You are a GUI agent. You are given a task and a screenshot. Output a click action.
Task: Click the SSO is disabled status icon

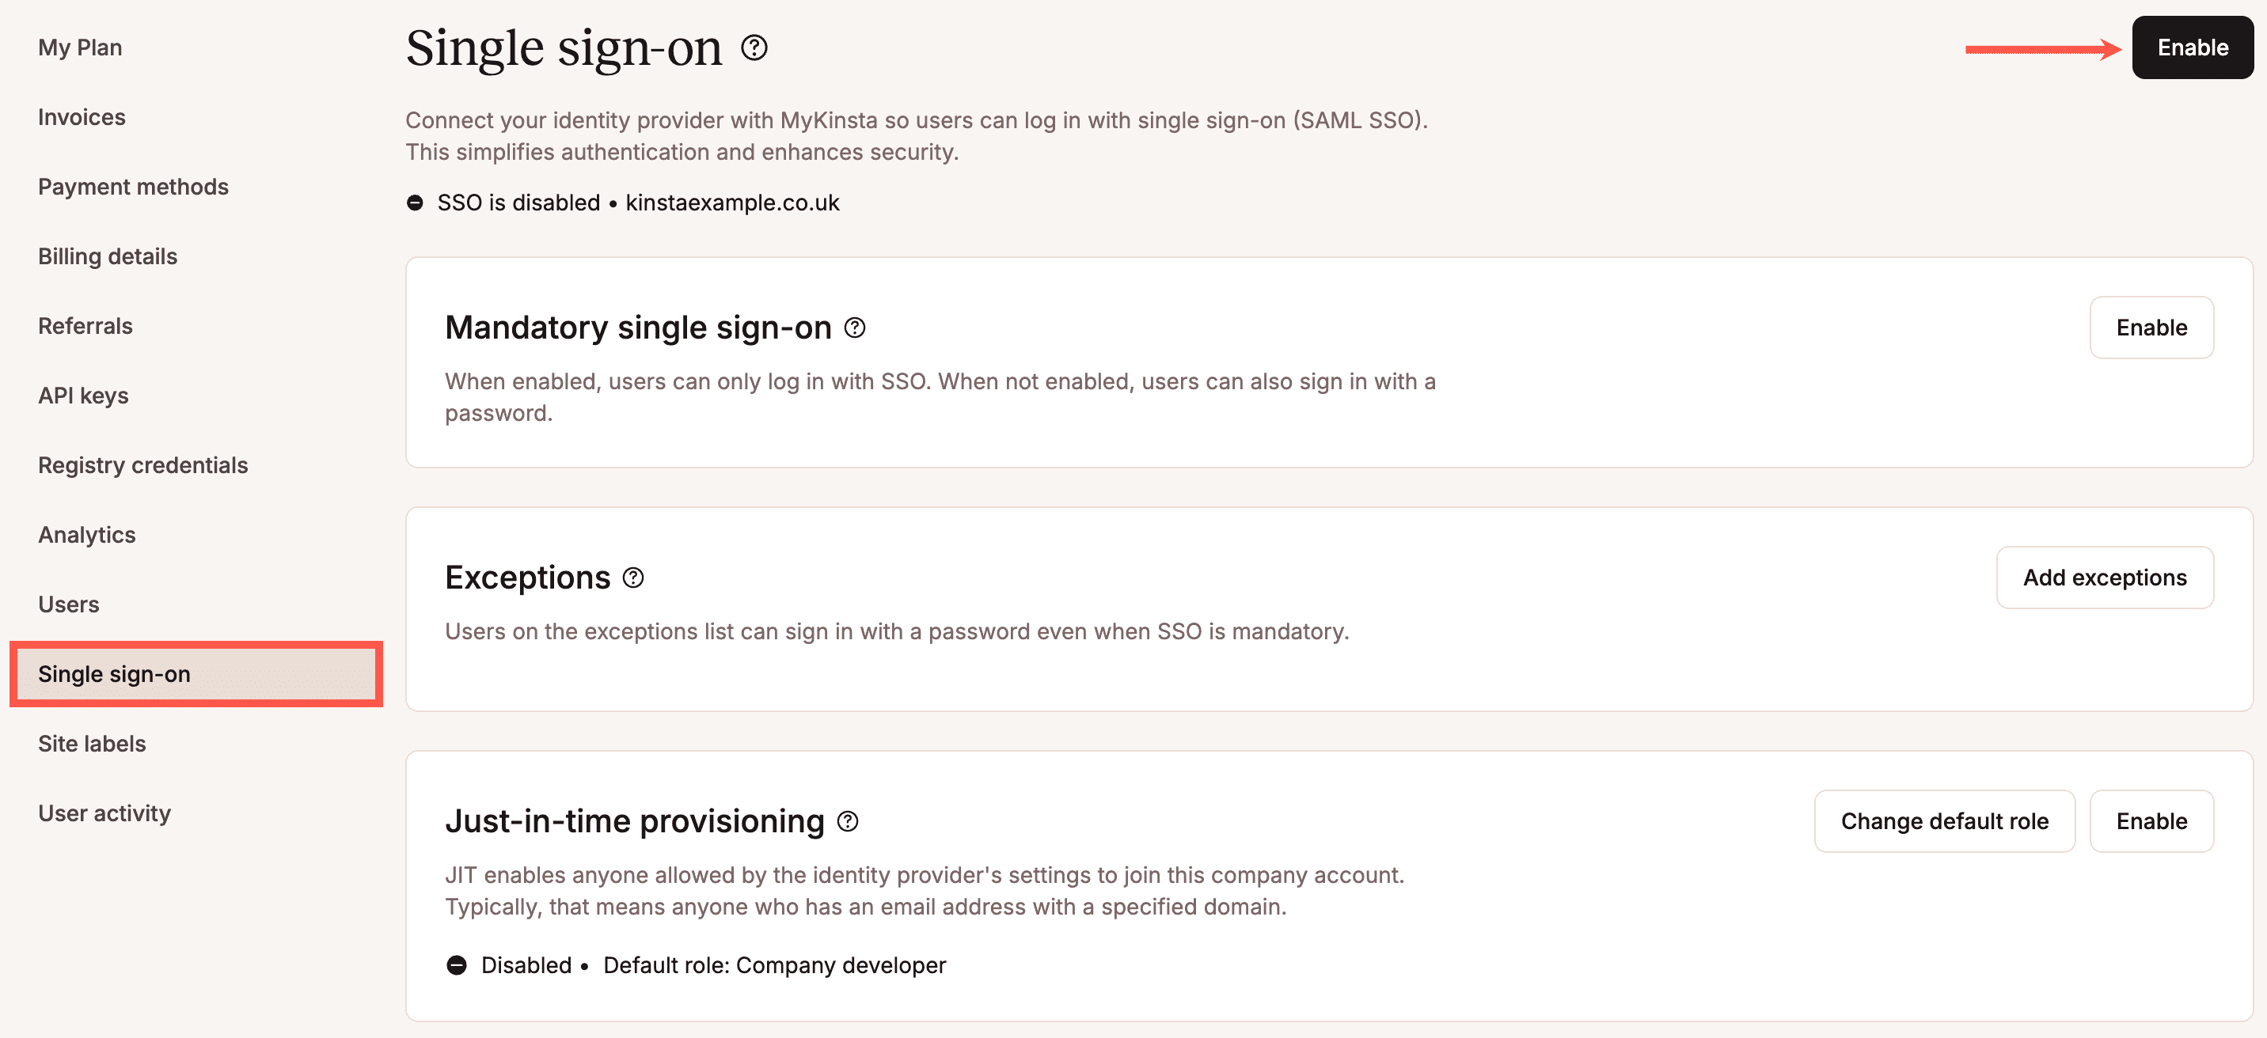click(x=416, y=203)
